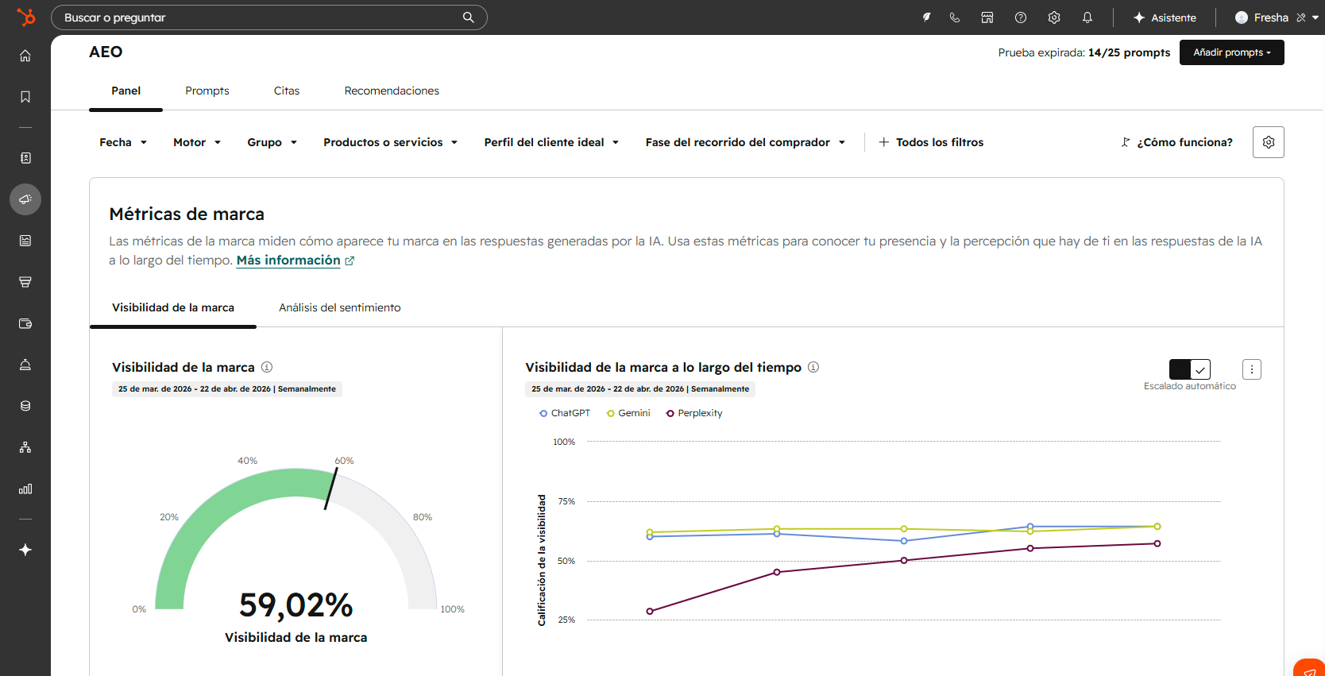1325x676 pixels.
Task: Toggle Escalado automático switch
Action: tap(1190, 369)
